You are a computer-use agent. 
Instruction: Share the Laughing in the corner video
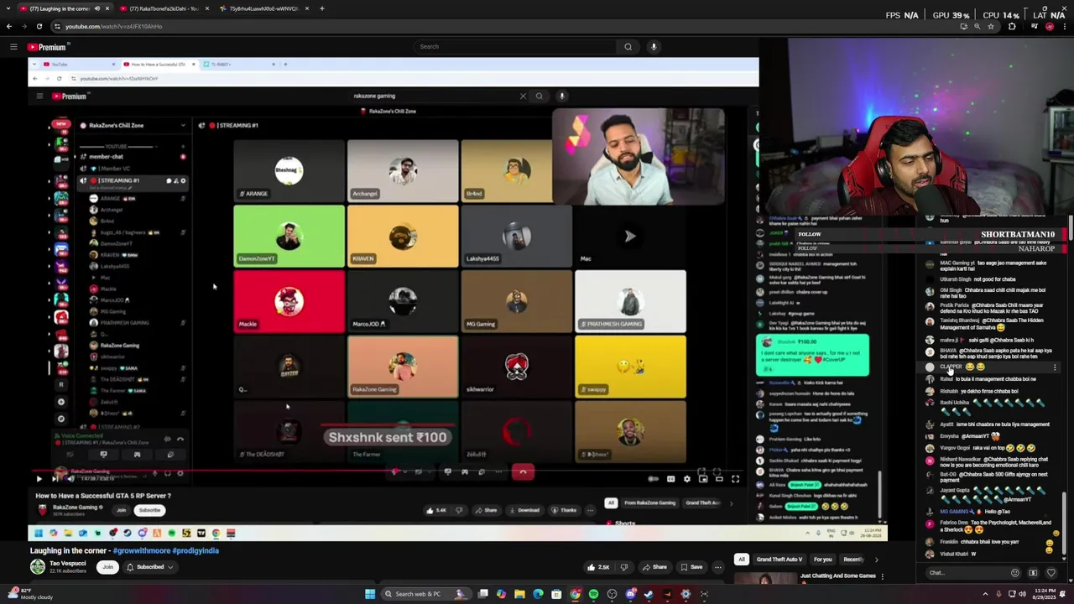click(x=654, y=567)
